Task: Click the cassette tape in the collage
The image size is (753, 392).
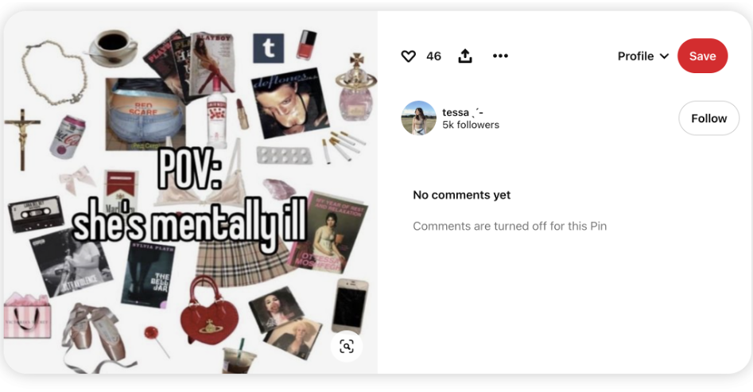Action: point(36,213)
